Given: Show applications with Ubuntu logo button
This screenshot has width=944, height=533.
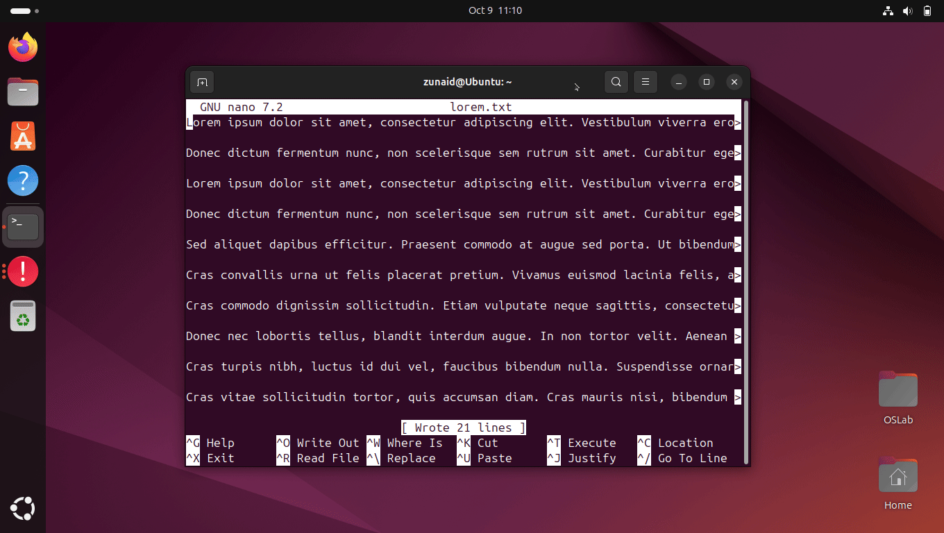Looking at the screenshot, I should (23, 509).
